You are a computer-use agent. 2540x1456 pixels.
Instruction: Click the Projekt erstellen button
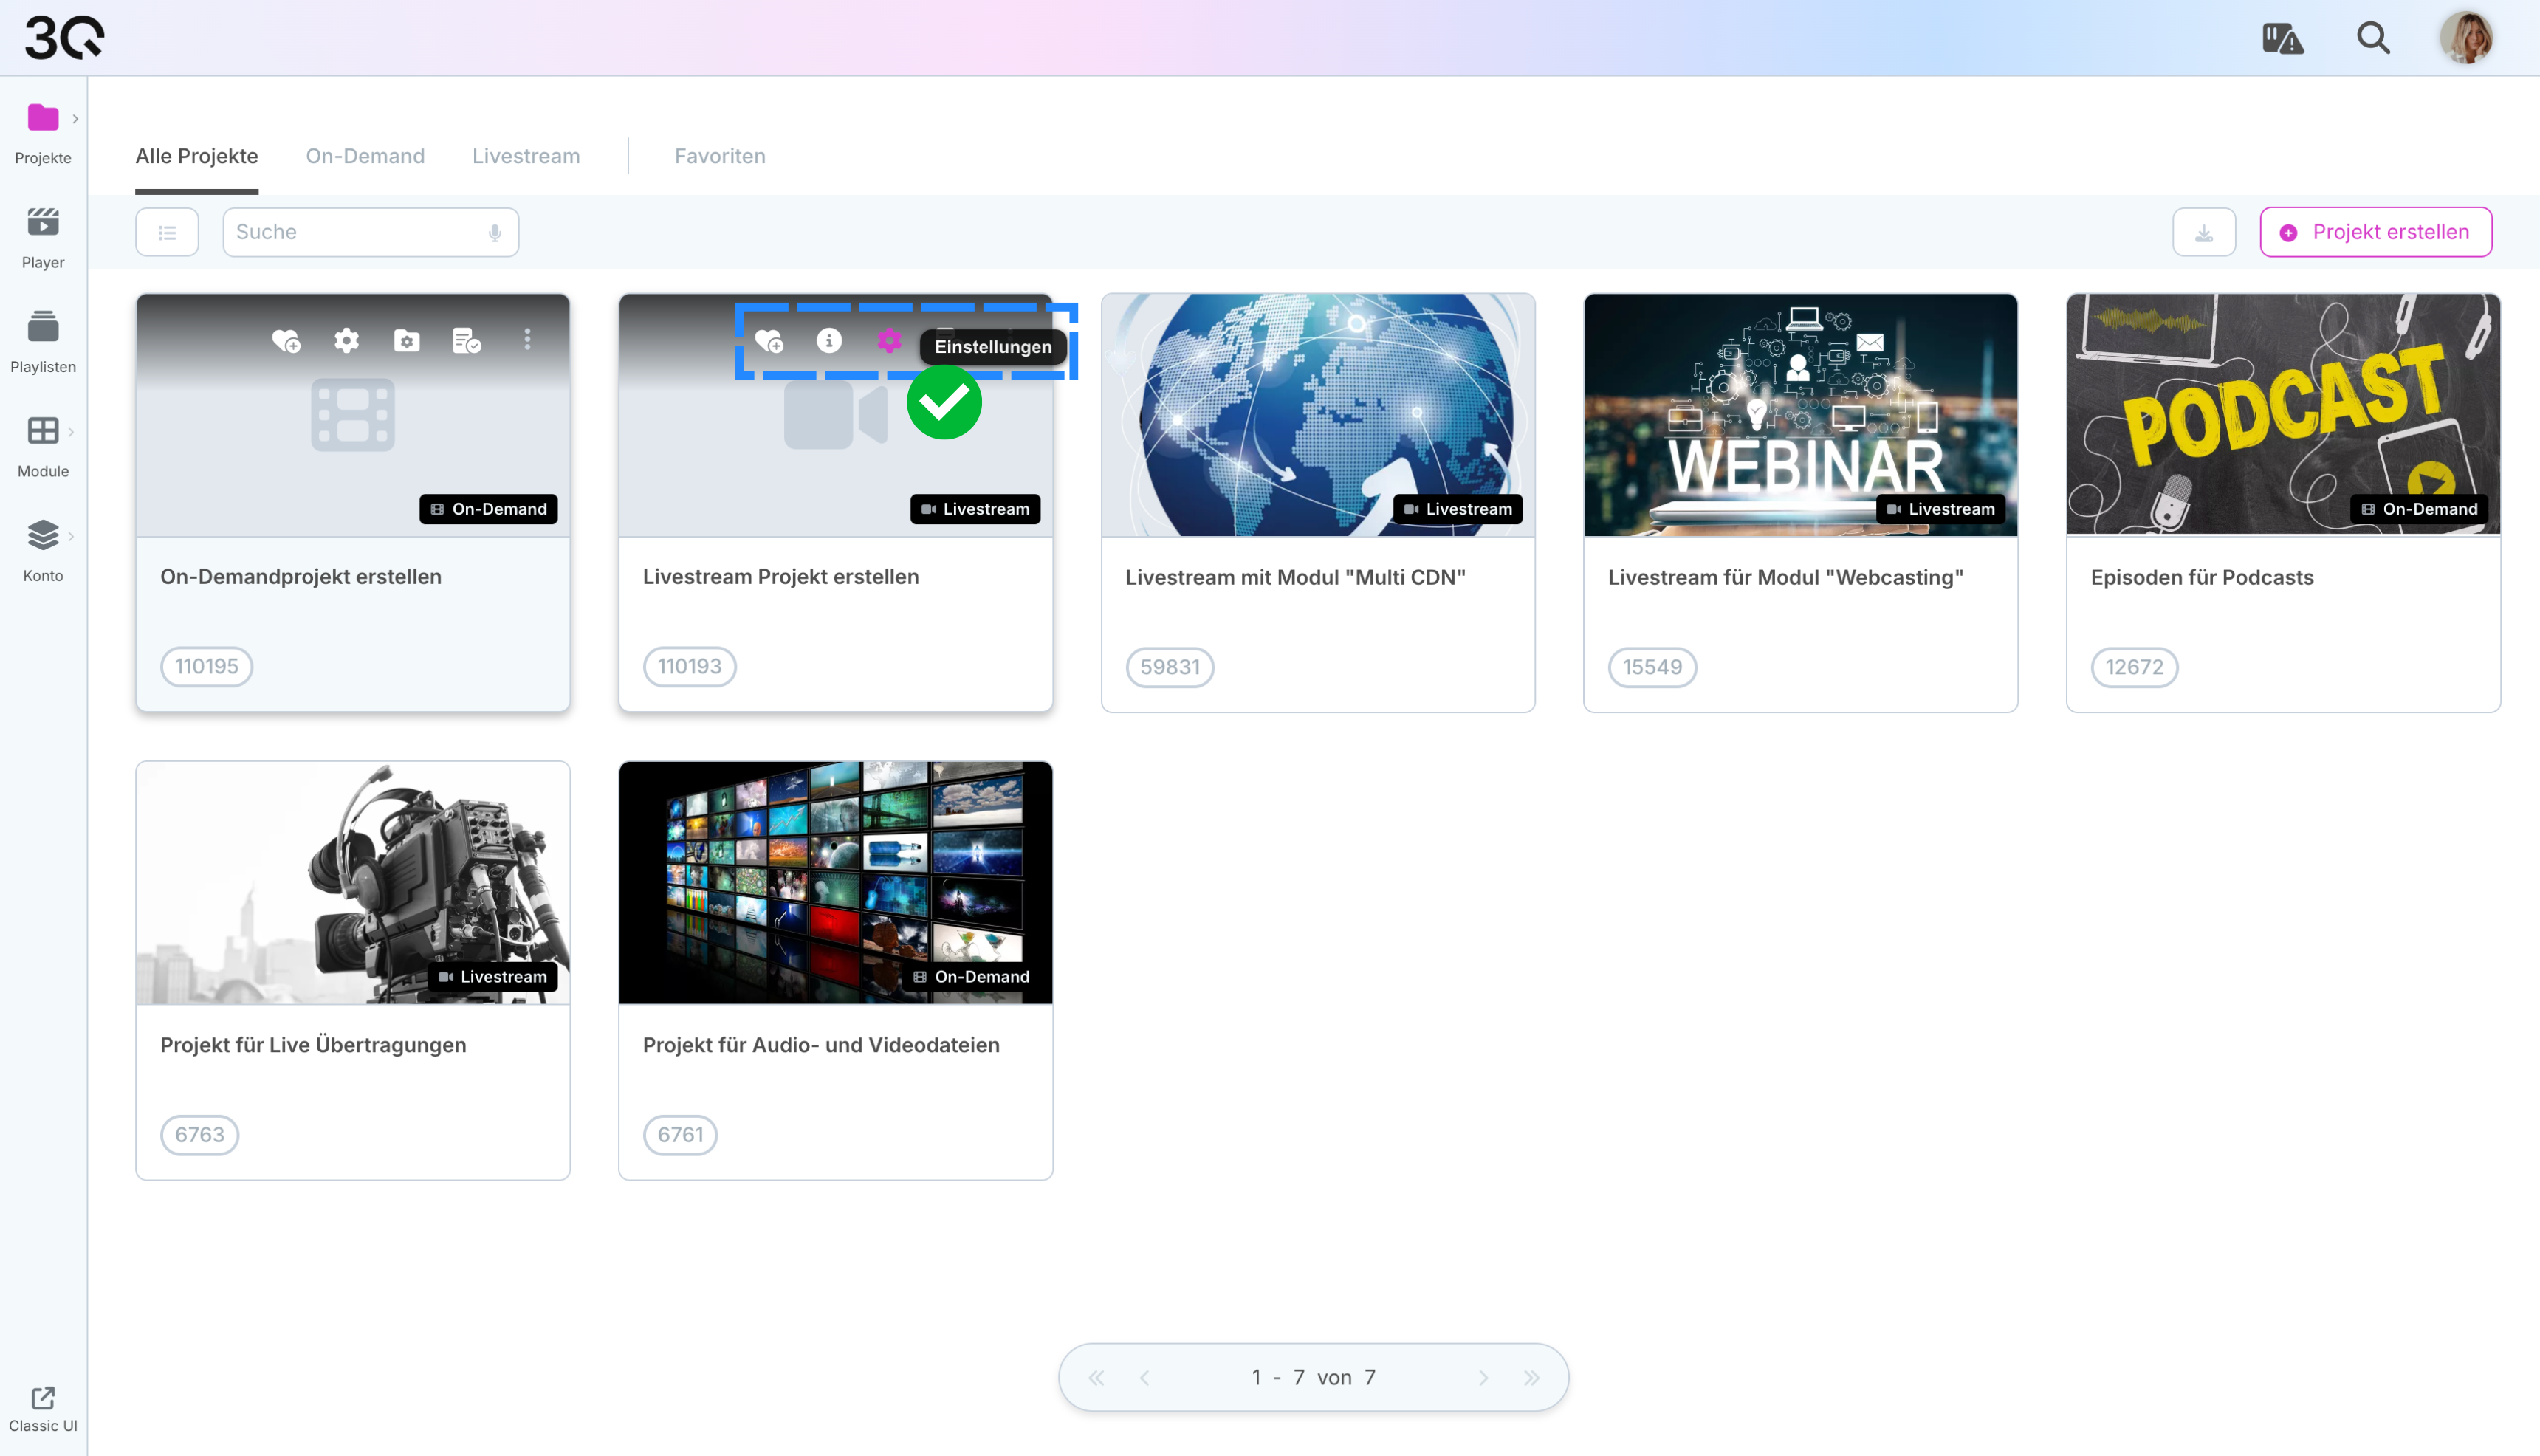[2375, 232]
